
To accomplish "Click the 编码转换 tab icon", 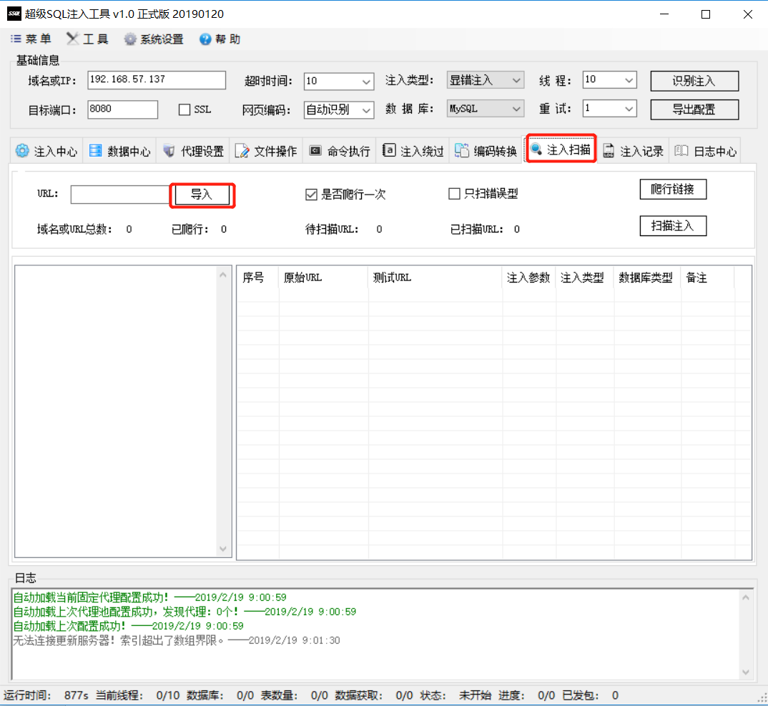I will pos(461,150).
